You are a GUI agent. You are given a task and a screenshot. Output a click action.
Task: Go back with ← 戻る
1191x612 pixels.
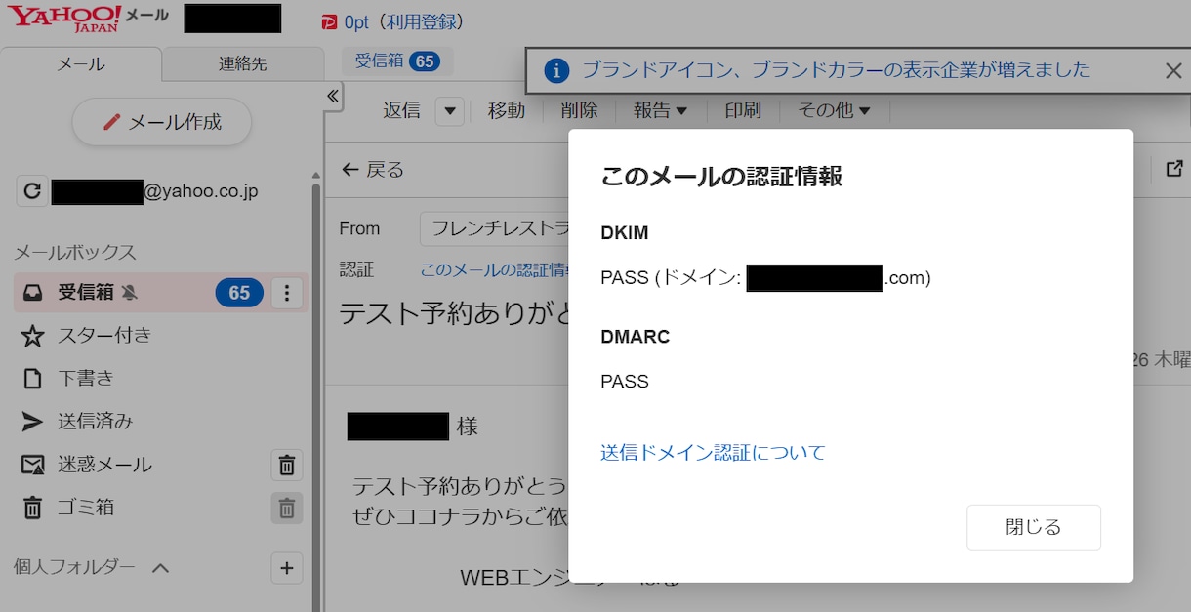pos(373,170)
